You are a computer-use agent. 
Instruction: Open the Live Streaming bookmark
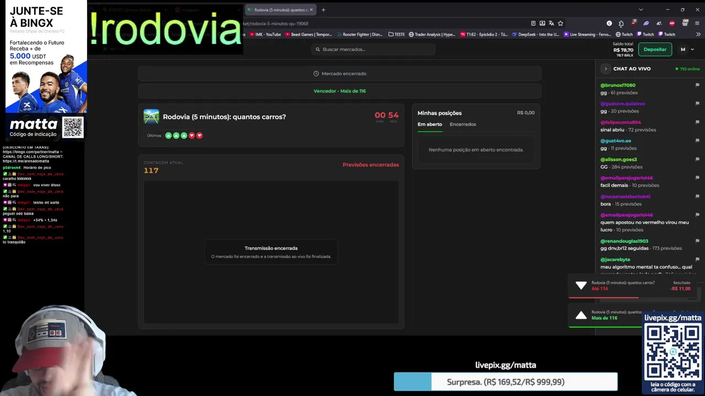pyautogui.click(x=587, y=34)
